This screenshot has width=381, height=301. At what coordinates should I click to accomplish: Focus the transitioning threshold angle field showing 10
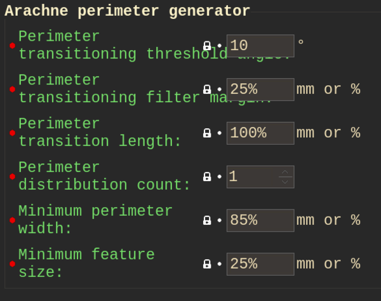(260, 46)
